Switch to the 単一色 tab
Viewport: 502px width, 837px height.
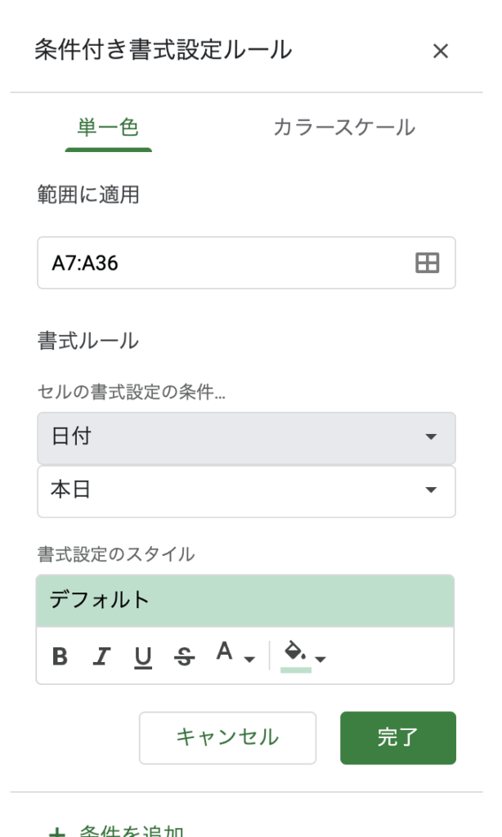pos(109,128)
